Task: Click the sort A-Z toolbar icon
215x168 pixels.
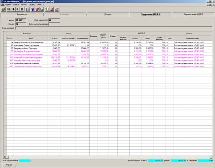Action: (x=27, y=9)
